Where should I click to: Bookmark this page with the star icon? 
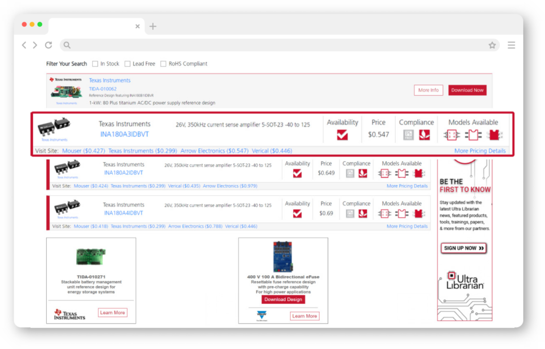pyautogui.click(x=492, y=45)
